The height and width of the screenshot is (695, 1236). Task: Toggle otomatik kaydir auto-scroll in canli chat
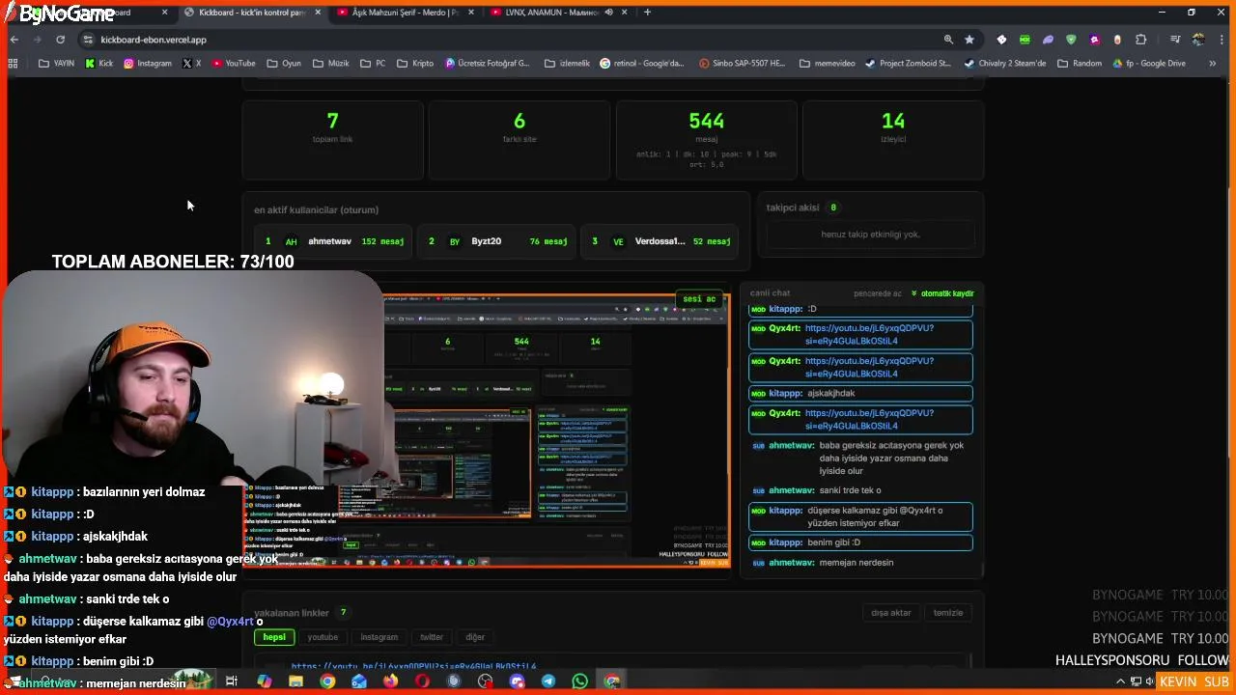(x=942, y=293)
